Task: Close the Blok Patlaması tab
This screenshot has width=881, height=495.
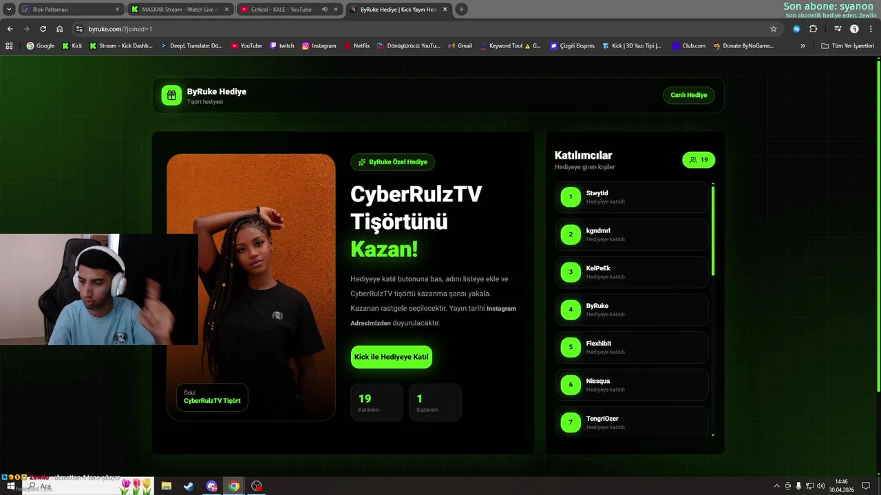Action: pos(117,10)
